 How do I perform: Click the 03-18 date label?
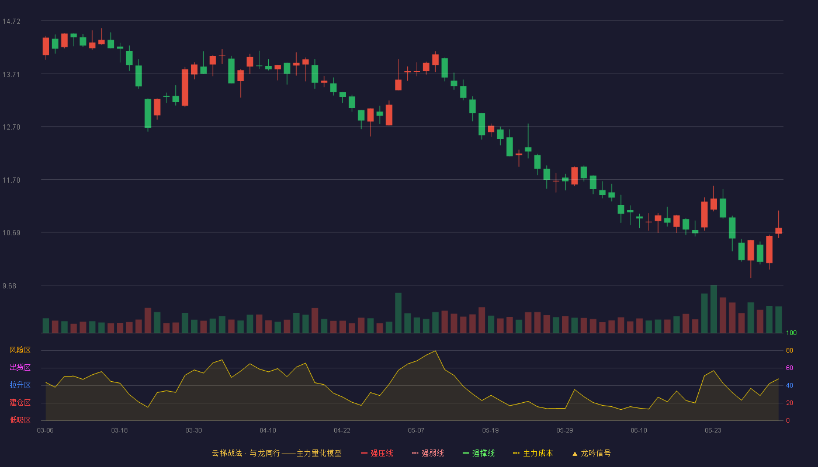119,430
